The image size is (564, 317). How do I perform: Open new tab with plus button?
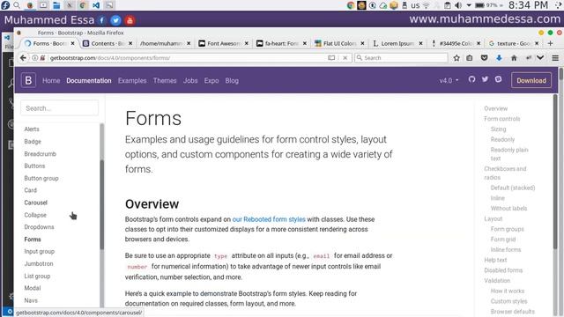[550, 43]
